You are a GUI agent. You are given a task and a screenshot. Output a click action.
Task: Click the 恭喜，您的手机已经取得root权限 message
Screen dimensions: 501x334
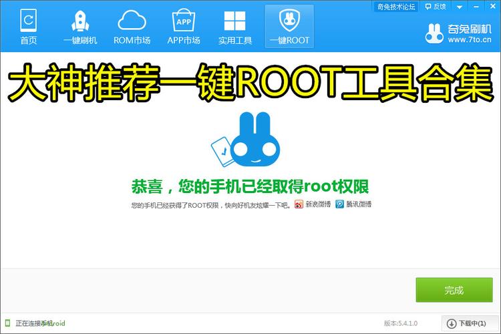click(251, 186)
